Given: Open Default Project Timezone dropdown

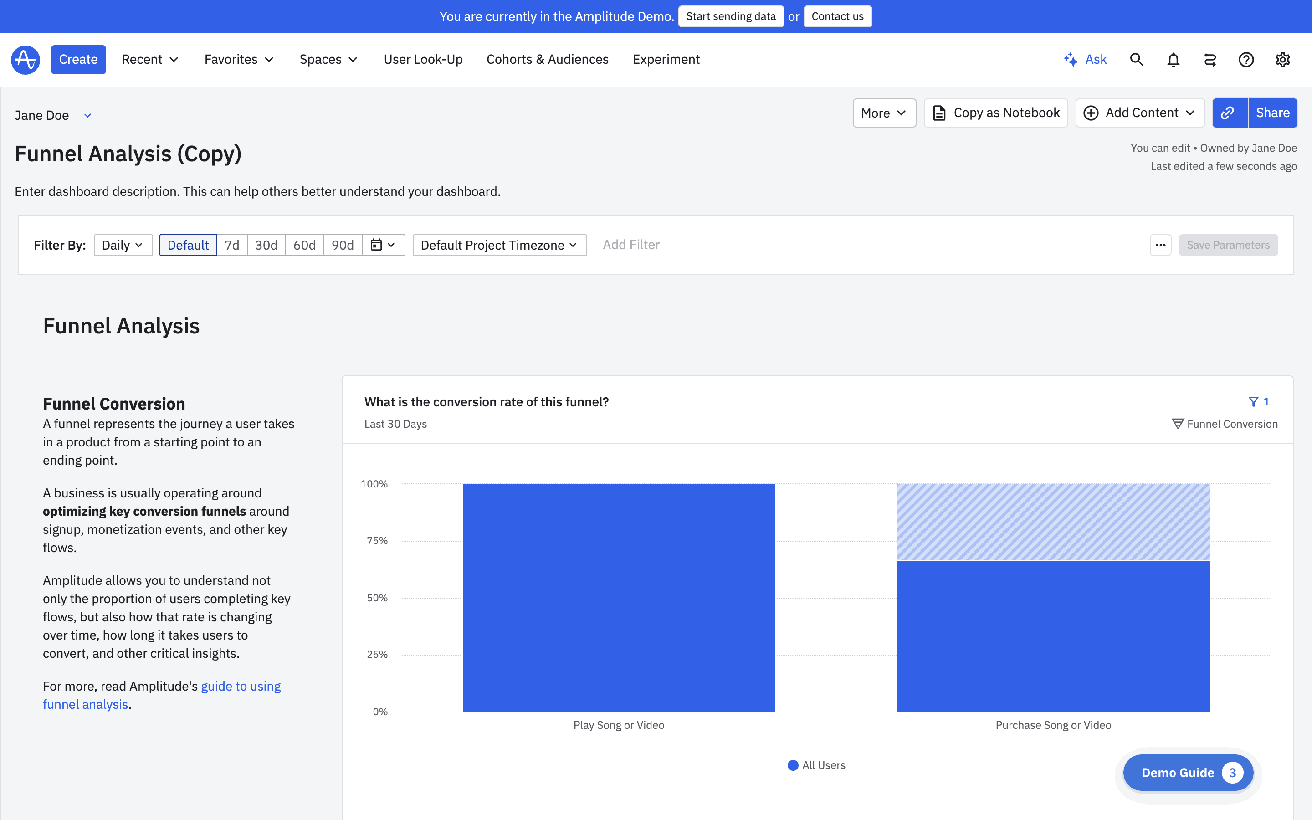Looking at the screenshot, I should 499,245.
